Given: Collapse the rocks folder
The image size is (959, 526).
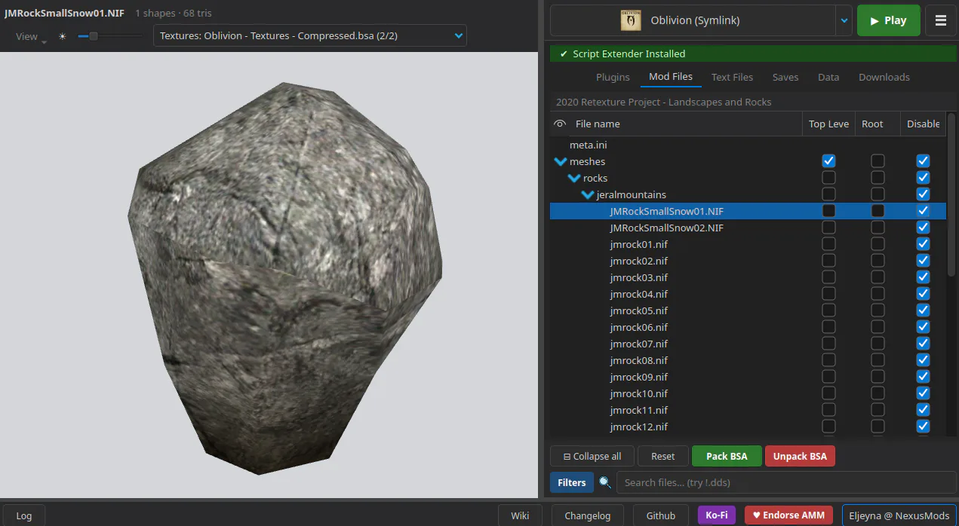Looking at the screenshot, I should 574,178.
